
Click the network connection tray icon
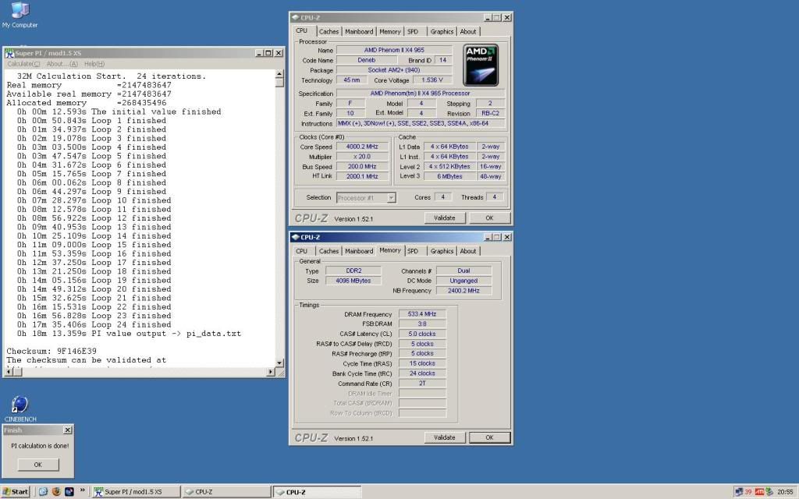click(x=738, y=492)
